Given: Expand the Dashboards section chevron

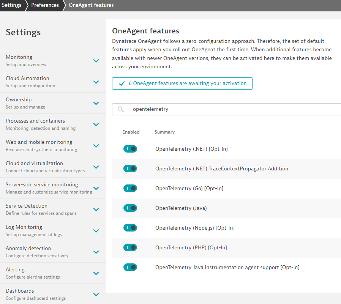Looking at the screenshot, I should (96, 295).
